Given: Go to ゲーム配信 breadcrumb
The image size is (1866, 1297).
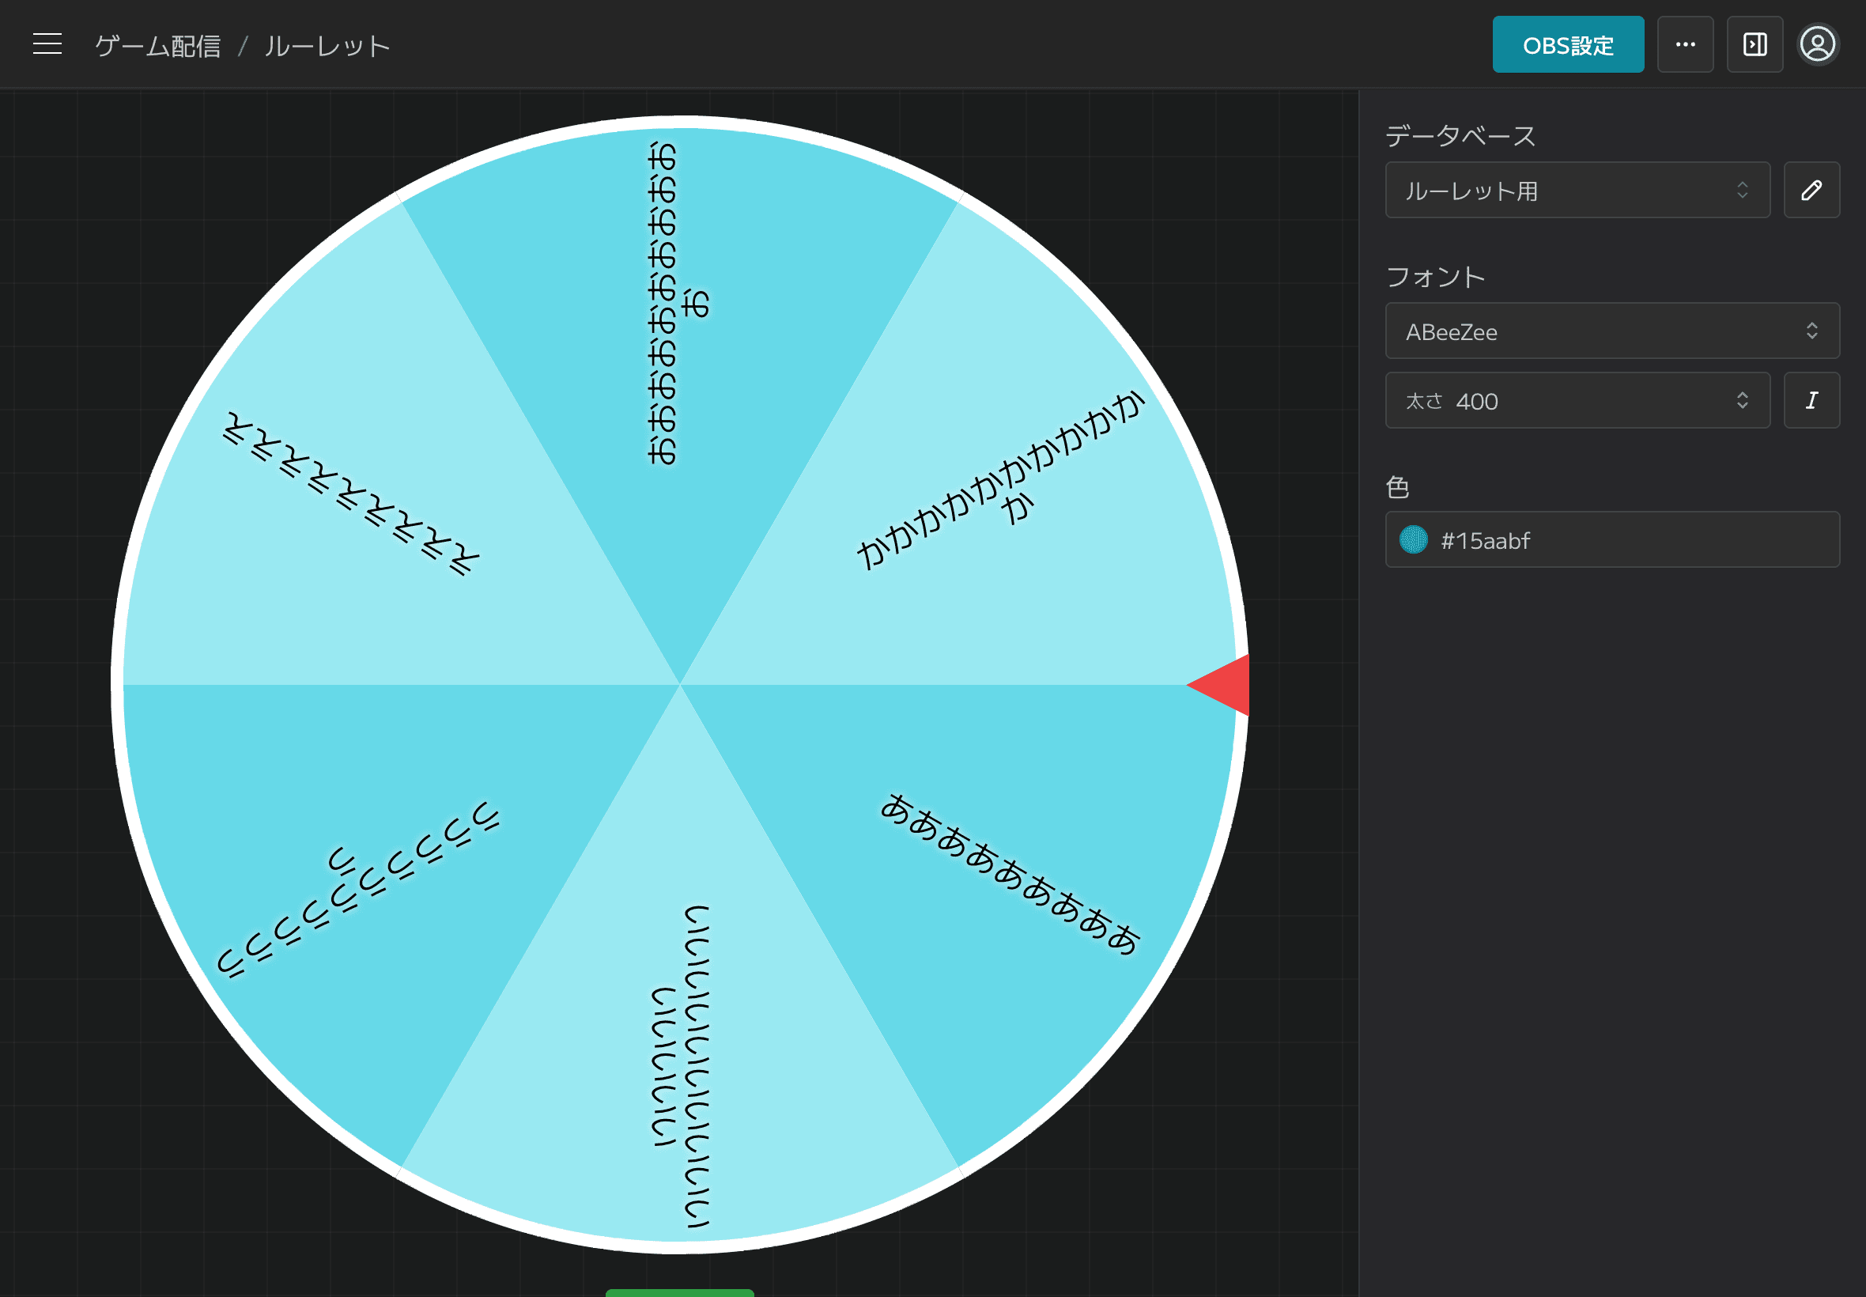Looking at the screenshot, I should [x=157, y=47].
